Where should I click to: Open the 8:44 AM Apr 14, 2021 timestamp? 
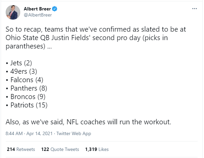29,134
